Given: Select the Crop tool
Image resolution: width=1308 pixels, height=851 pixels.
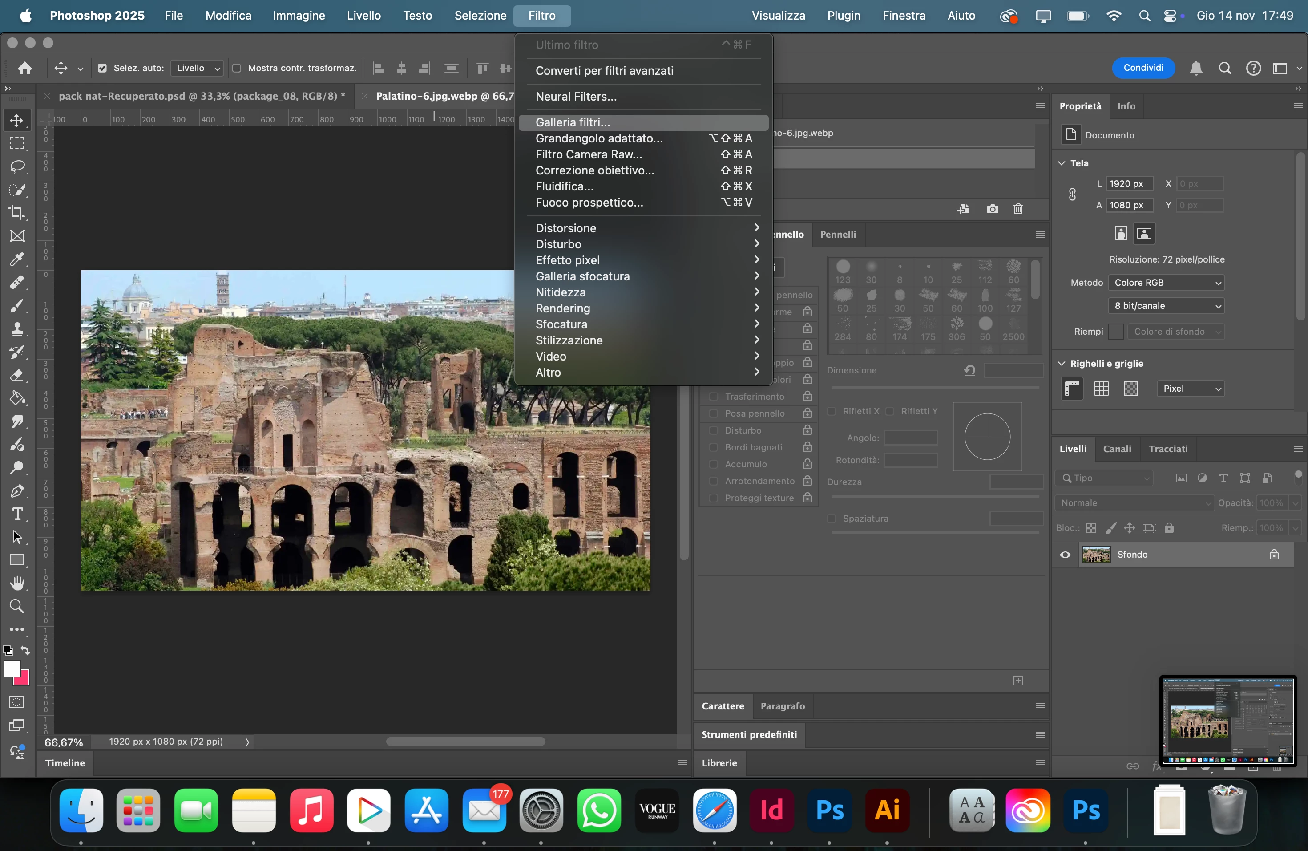Looking at the screenshot, I should coord(17,213).
